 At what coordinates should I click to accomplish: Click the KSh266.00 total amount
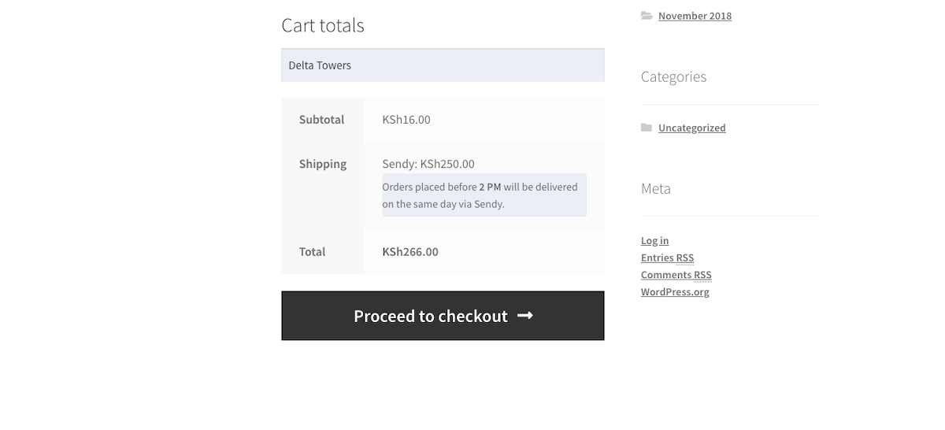(x=410, y=252)
